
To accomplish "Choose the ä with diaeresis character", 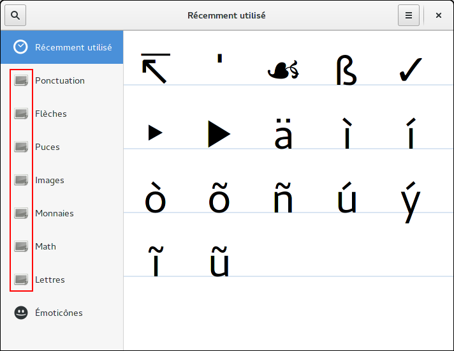I will 282,133.
